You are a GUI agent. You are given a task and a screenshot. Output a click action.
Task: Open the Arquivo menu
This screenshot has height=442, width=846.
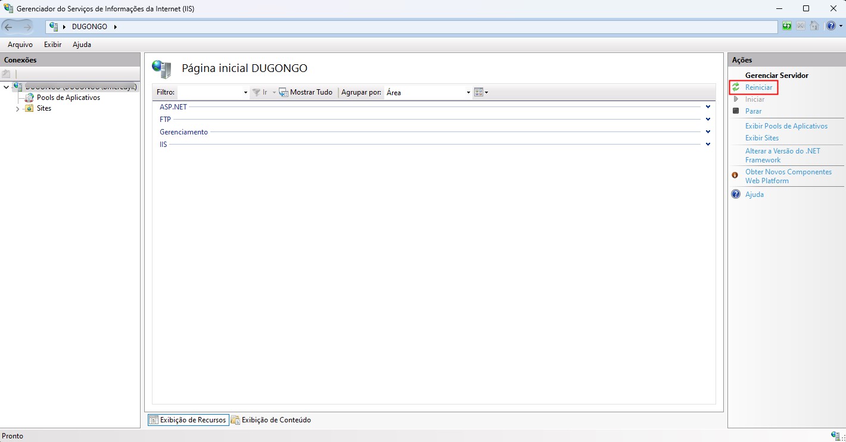point(20,45)
